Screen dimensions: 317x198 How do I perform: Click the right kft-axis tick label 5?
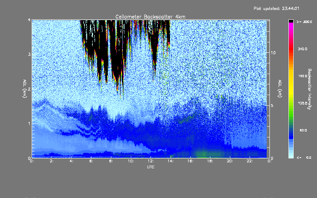click(x=272, y=105)
